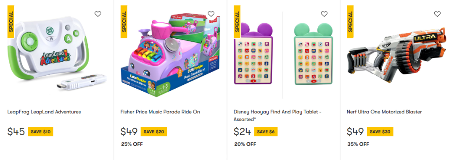
Task: Open Fisher Price Music Parade Ride On link
Action: coord(160,112)
